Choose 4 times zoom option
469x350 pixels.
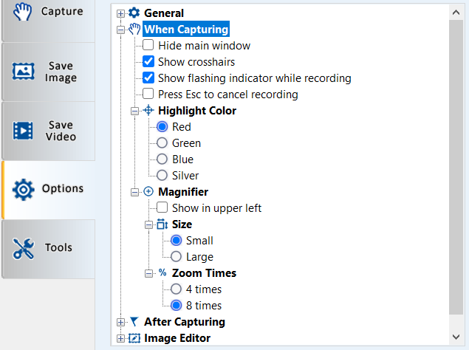click(x=177, y=289)
